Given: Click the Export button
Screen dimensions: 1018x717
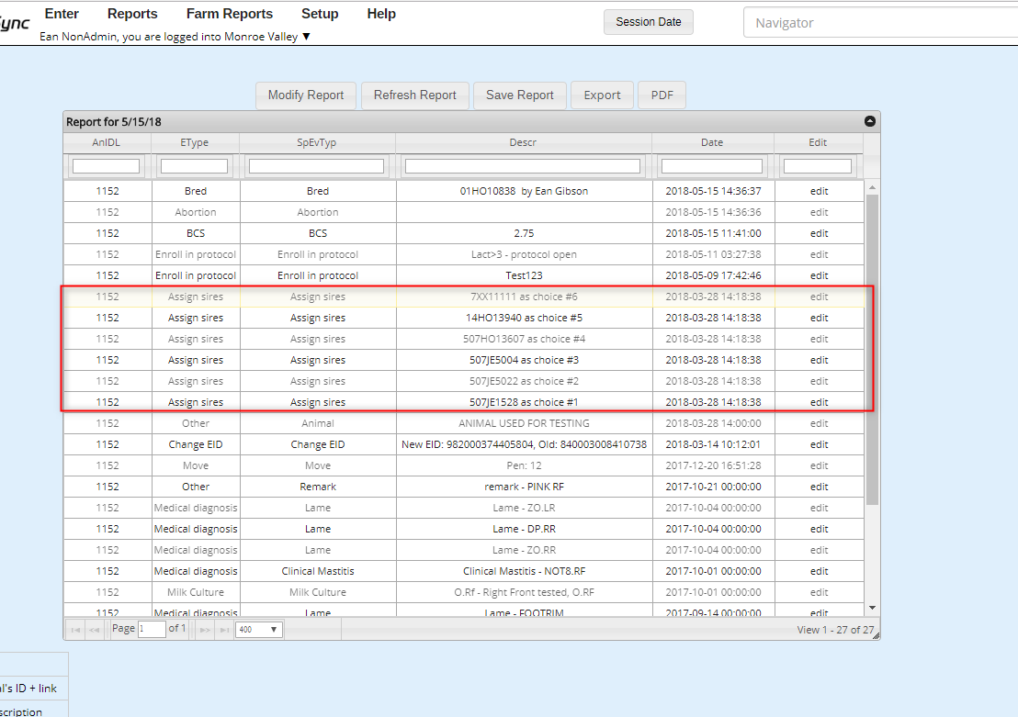Looking at the screenshot, I should pos(602,95).
